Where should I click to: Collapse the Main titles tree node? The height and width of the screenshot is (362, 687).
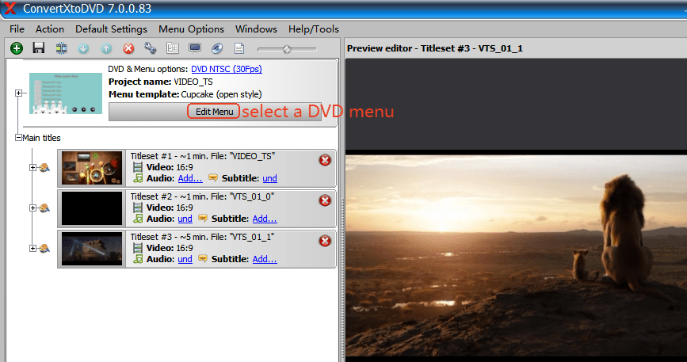(x=18, y=138)
